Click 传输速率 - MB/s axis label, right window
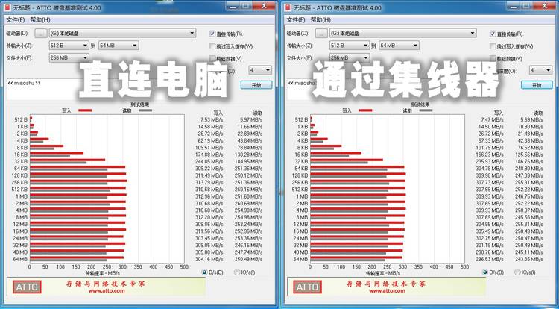This screenshot has height=309, width=559. [383, 273]
